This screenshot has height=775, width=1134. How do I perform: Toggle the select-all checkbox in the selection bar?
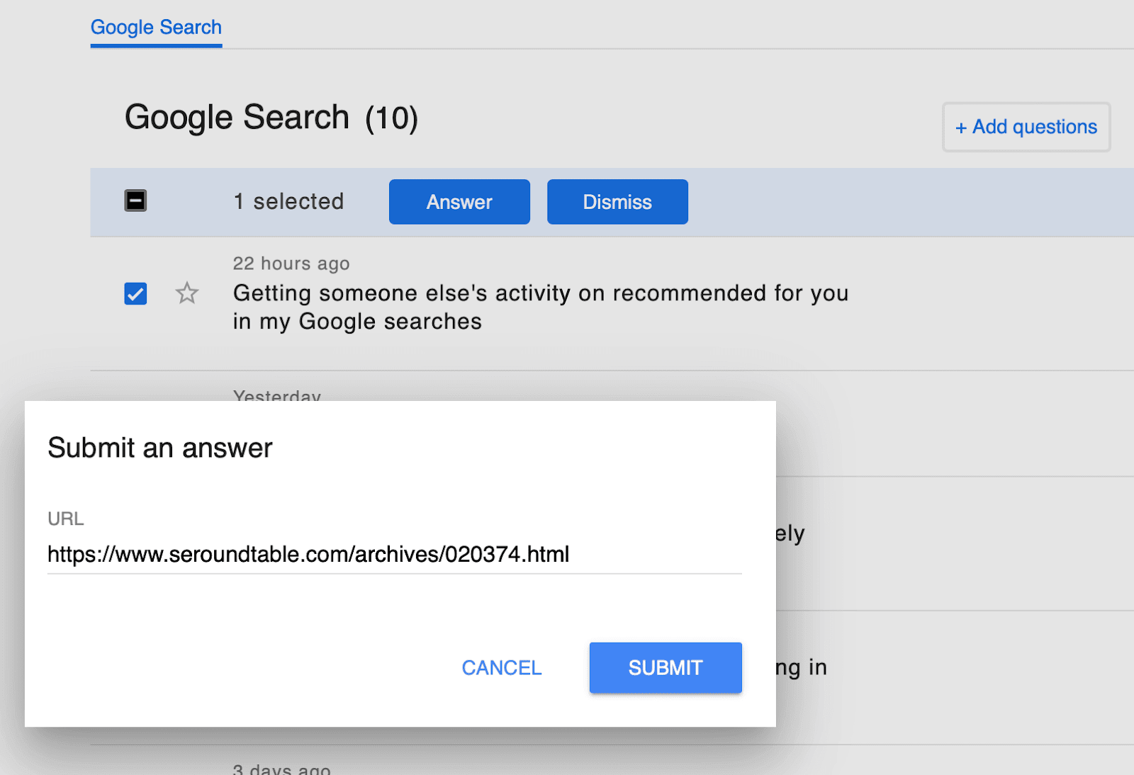pos(135,201)
